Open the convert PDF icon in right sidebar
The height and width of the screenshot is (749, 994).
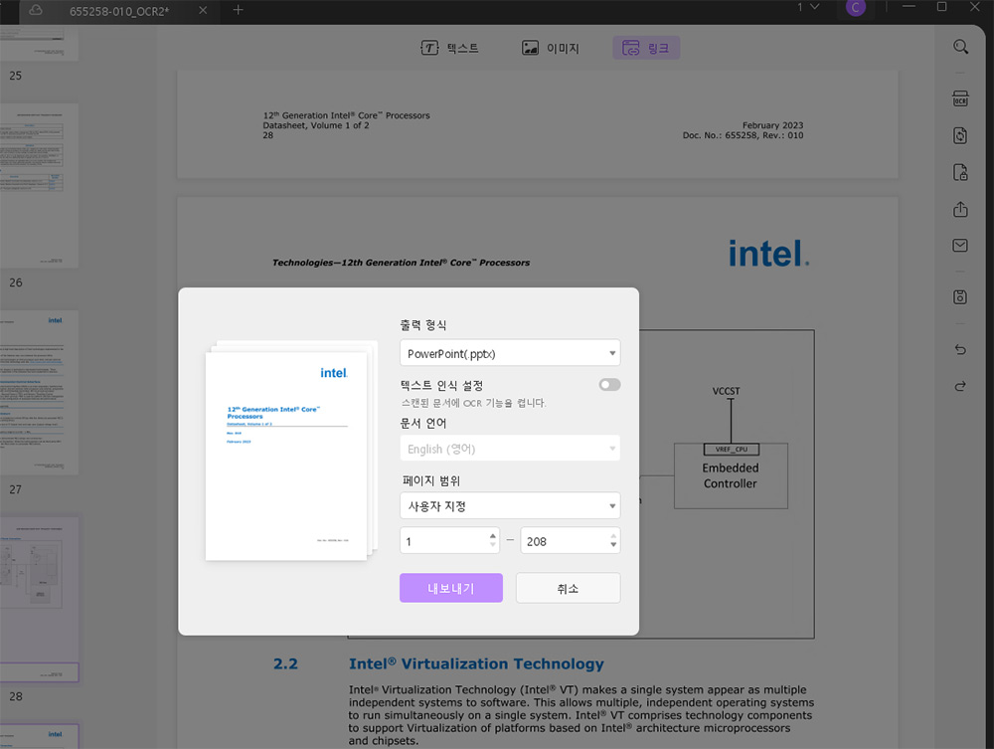960,135
